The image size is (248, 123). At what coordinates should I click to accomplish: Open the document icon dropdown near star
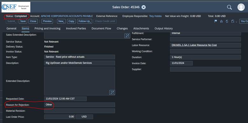coord(234,21)
